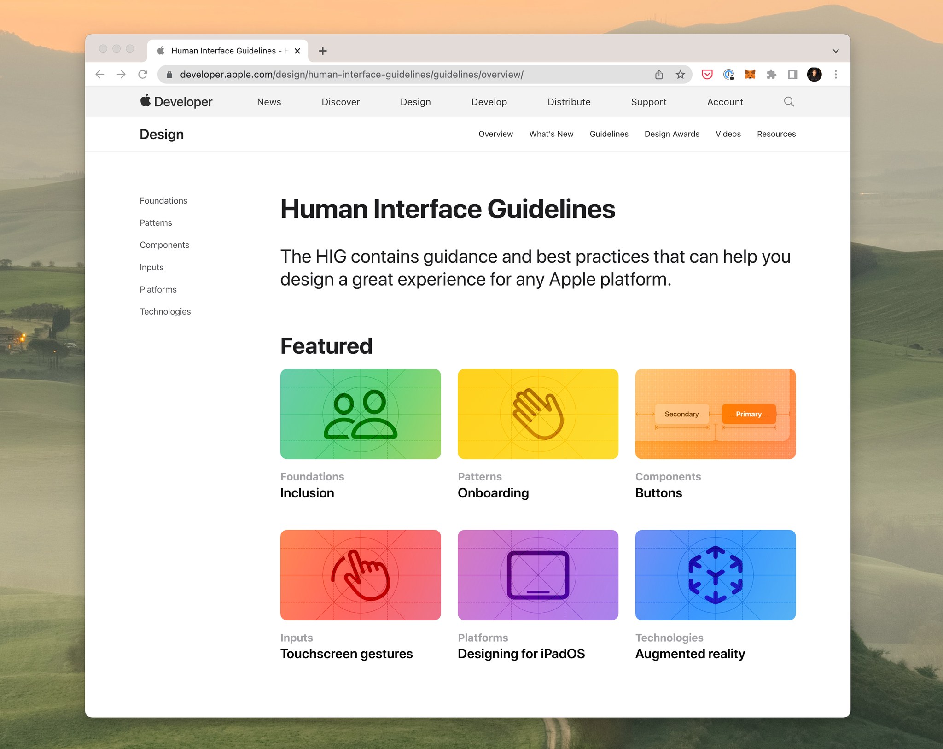The width and height of the screenshot is (943, 749).
Task: Open the MetaMask fox extension
Action: (750, 74)
